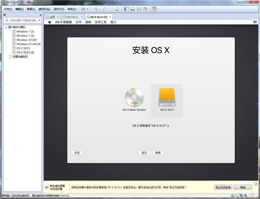The width and height of the screenshot is (260, 199).
Task: Open the 查看 menu in VMware
Action: tap(31, 9)
